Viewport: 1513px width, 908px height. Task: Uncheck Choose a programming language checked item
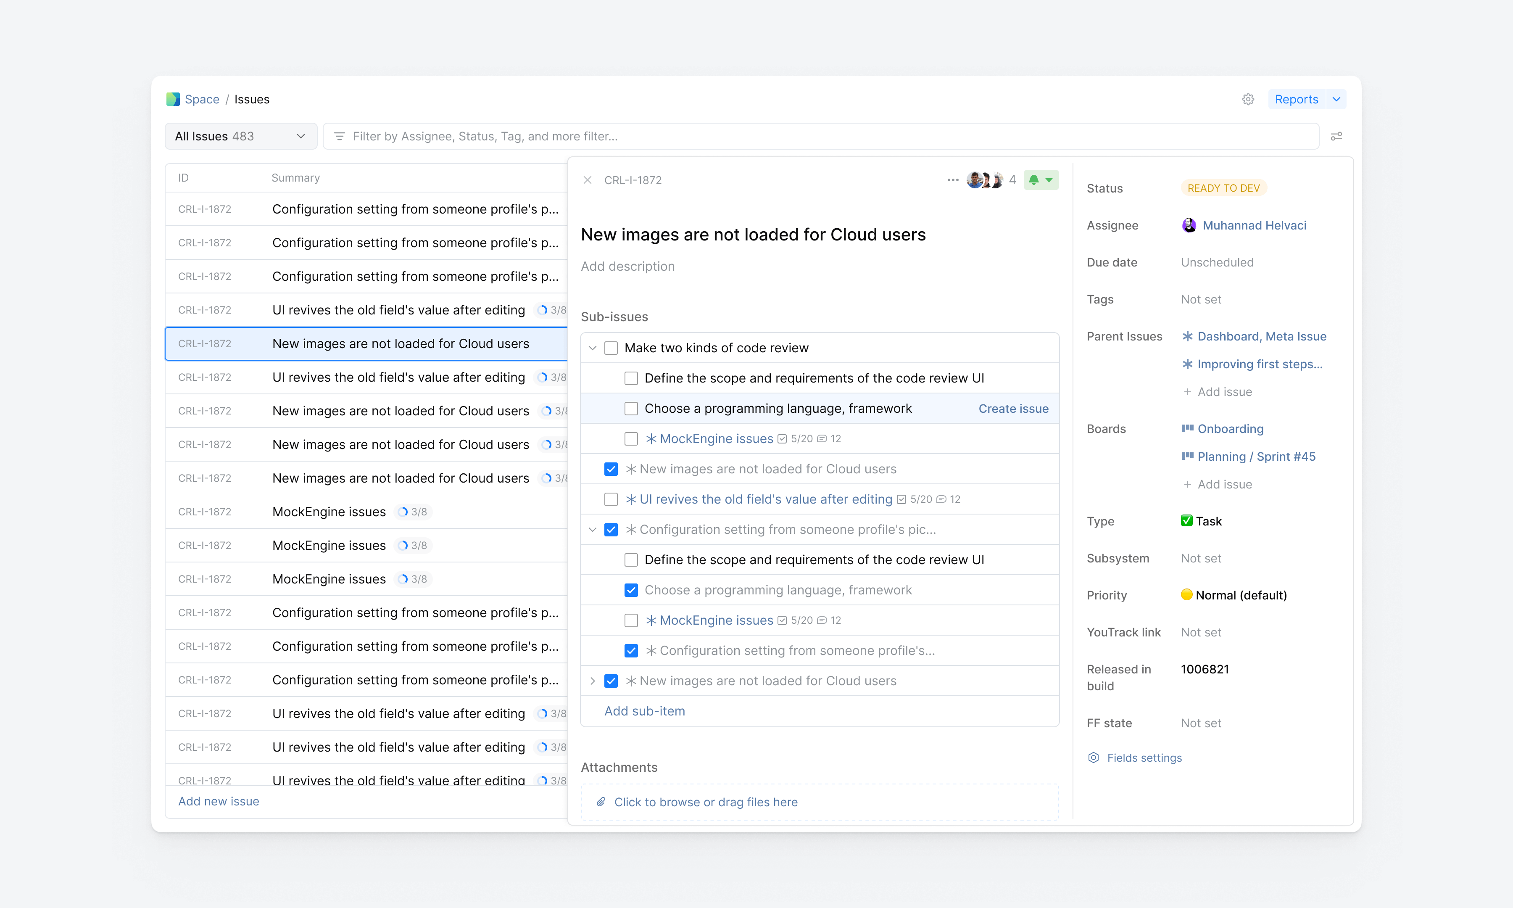[x=630, y=590]
